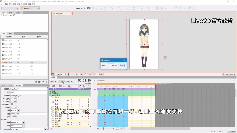Image resolution: width=237 pixels, height=133 pixels.
Task: Close the hiyori_m07 document tab
Action: (71, 14)
